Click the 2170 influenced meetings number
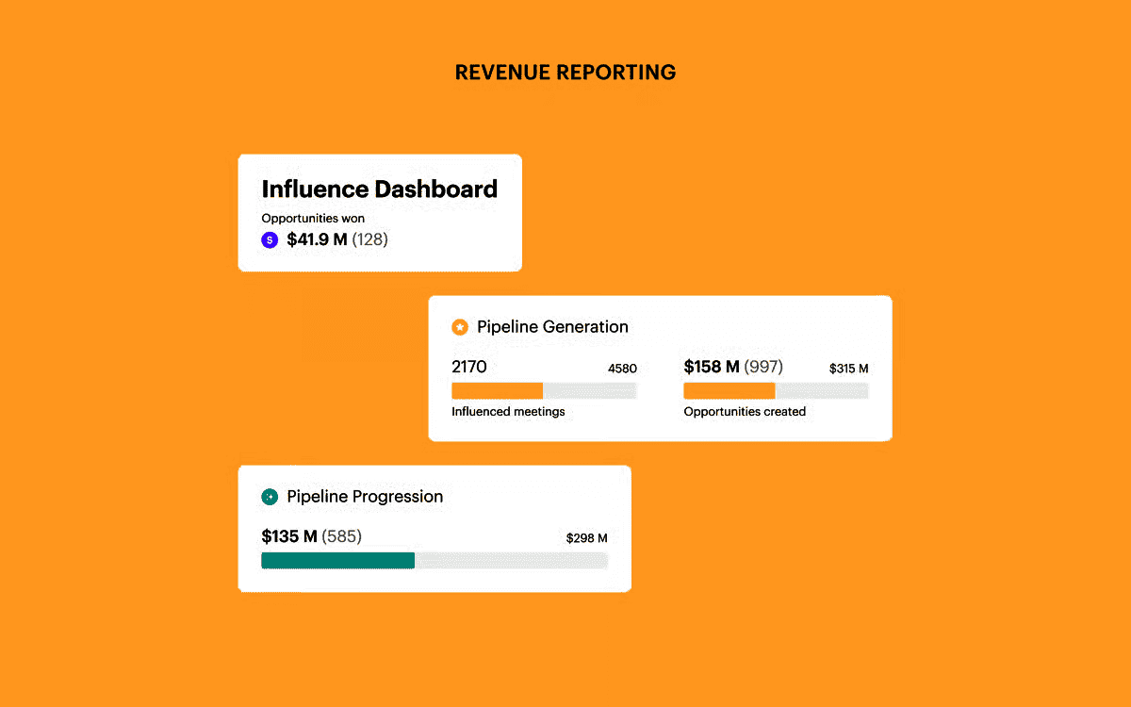Image resolution: width=1131 pixels, height=707 pixels. click(x=469, y=367)
